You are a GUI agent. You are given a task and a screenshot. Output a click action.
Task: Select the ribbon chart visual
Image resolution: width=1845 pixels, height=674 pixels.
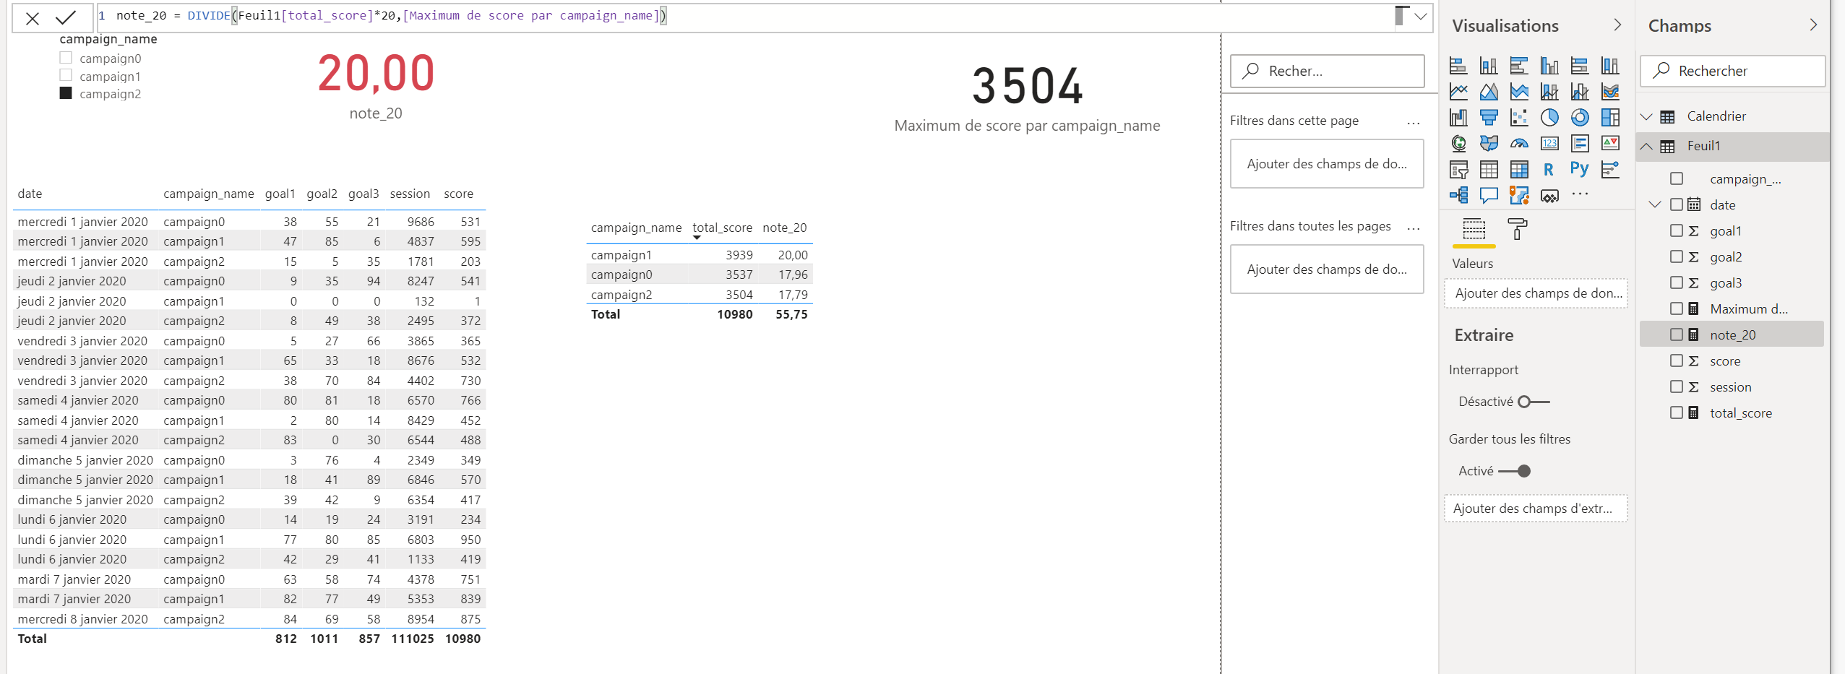(1610, 92)
